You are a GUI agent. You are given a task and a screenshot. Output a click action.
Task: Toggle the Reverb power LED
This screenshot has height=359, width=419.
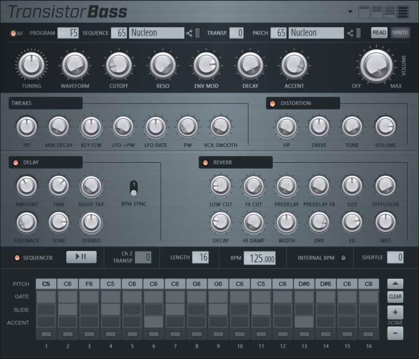pos(205,163)
